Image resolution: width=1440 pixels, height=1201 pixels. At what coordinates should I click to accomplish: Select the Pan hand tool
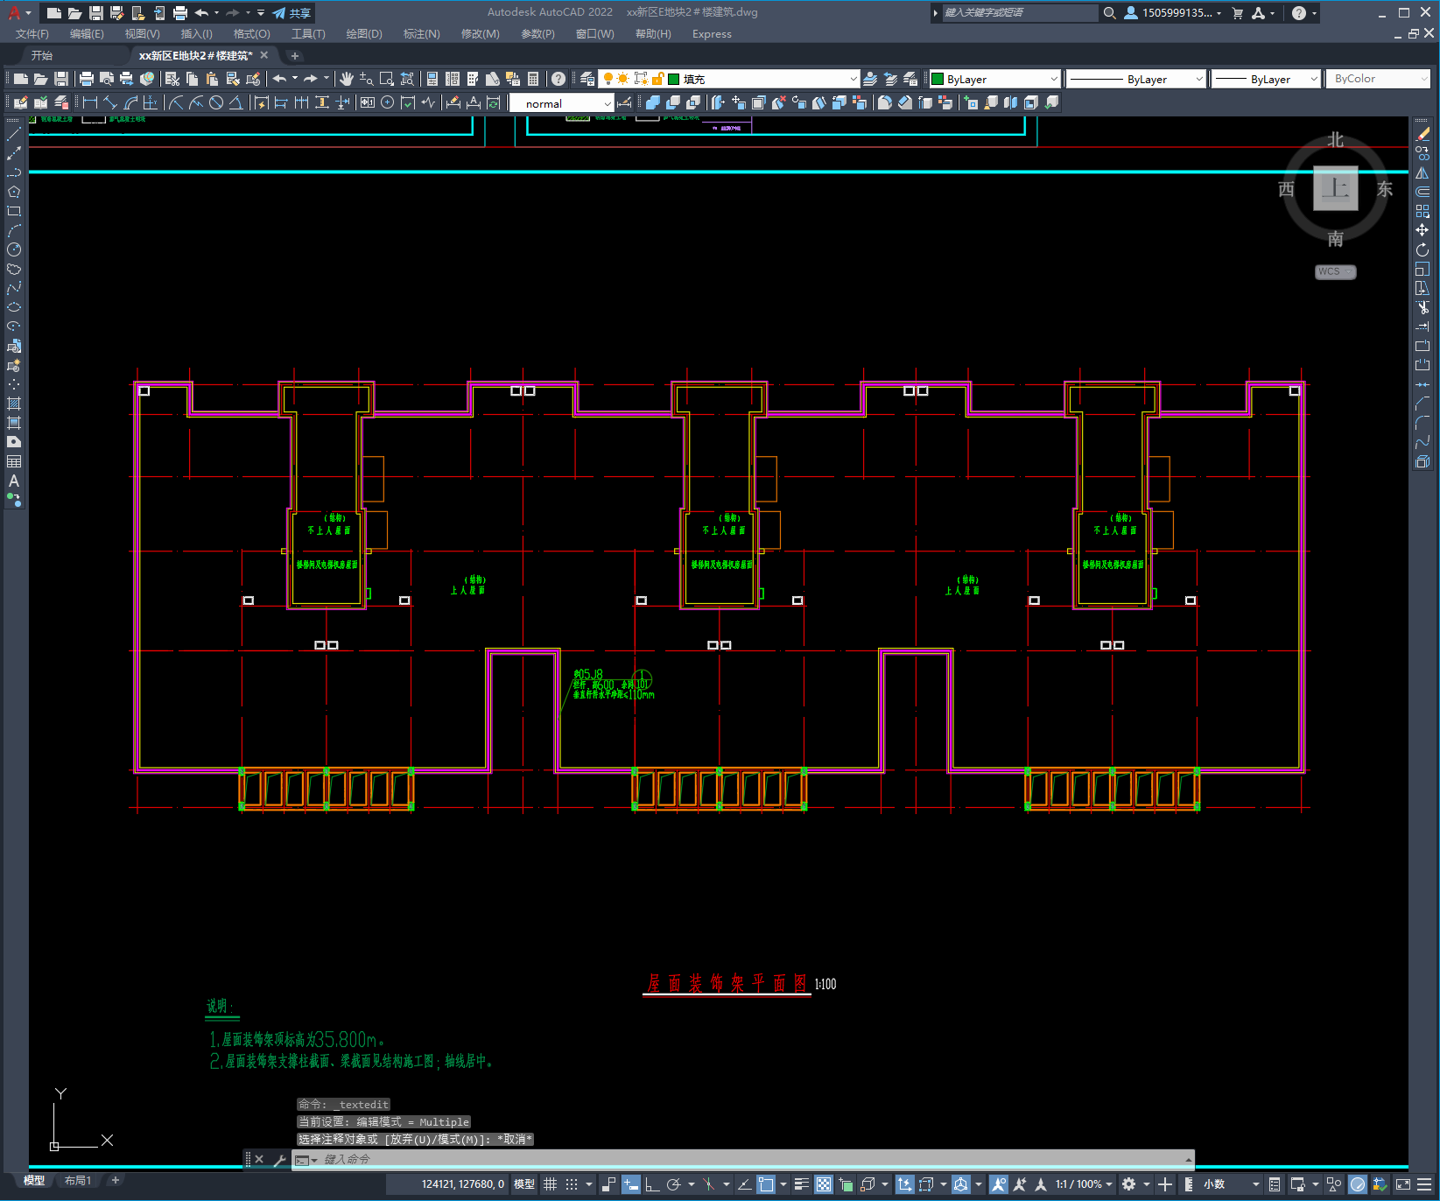pyautogui.click(x=347, y=79)
